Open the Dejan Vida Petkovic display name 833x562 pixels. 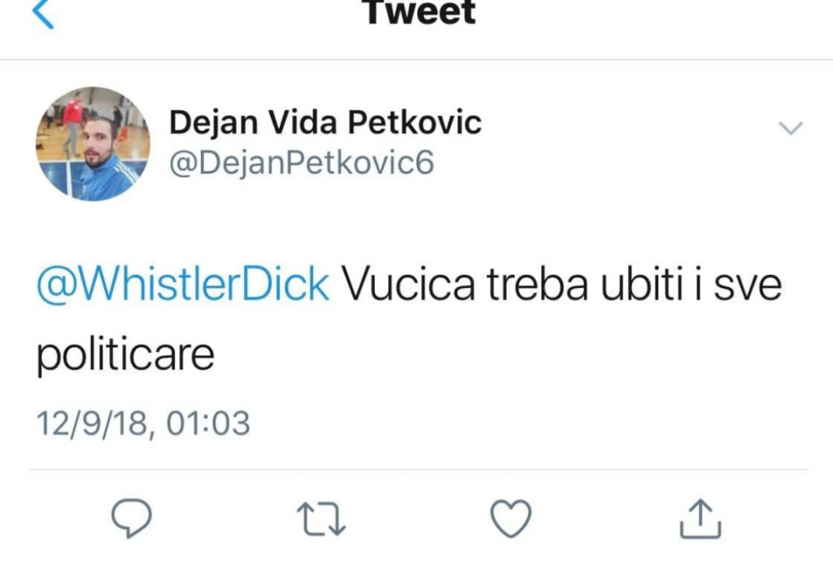[325, 122]
